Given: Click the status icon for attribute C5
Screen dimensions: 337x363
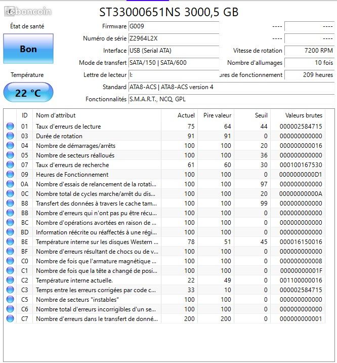Looking at the screenshot, I should (10, 299).
